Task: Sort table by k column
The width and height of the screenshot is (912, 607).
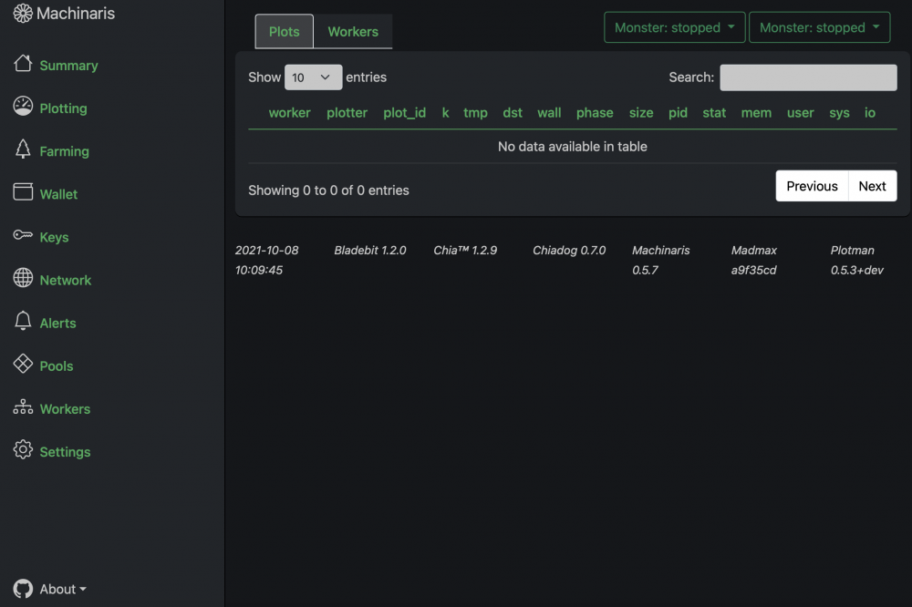Action: point(446,113)
